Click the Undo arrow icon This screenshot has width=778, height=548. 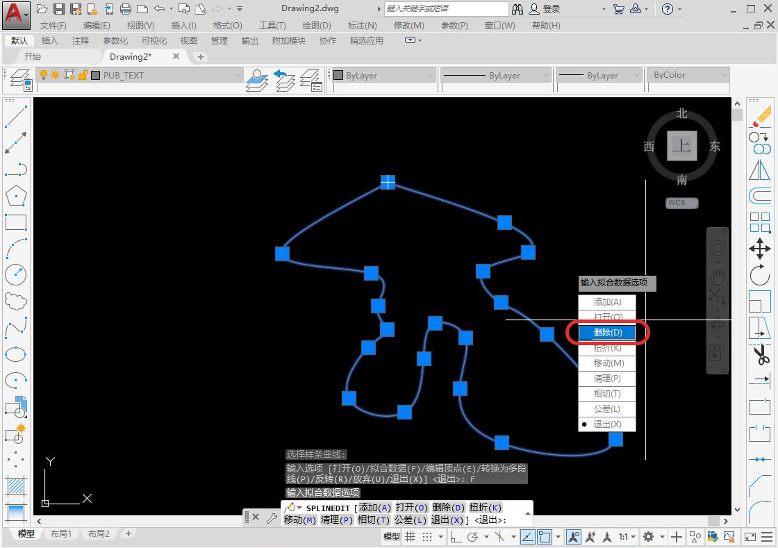tap(159, 8)
